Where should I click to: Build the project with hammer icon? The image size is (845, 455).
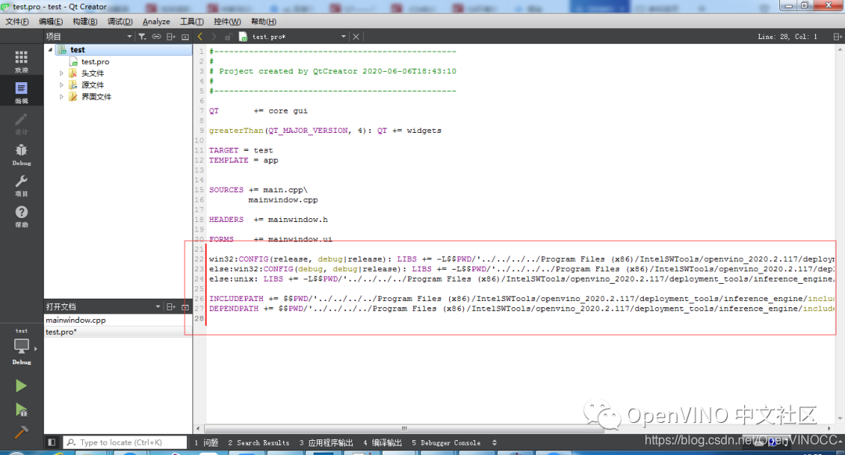[21, 432]
